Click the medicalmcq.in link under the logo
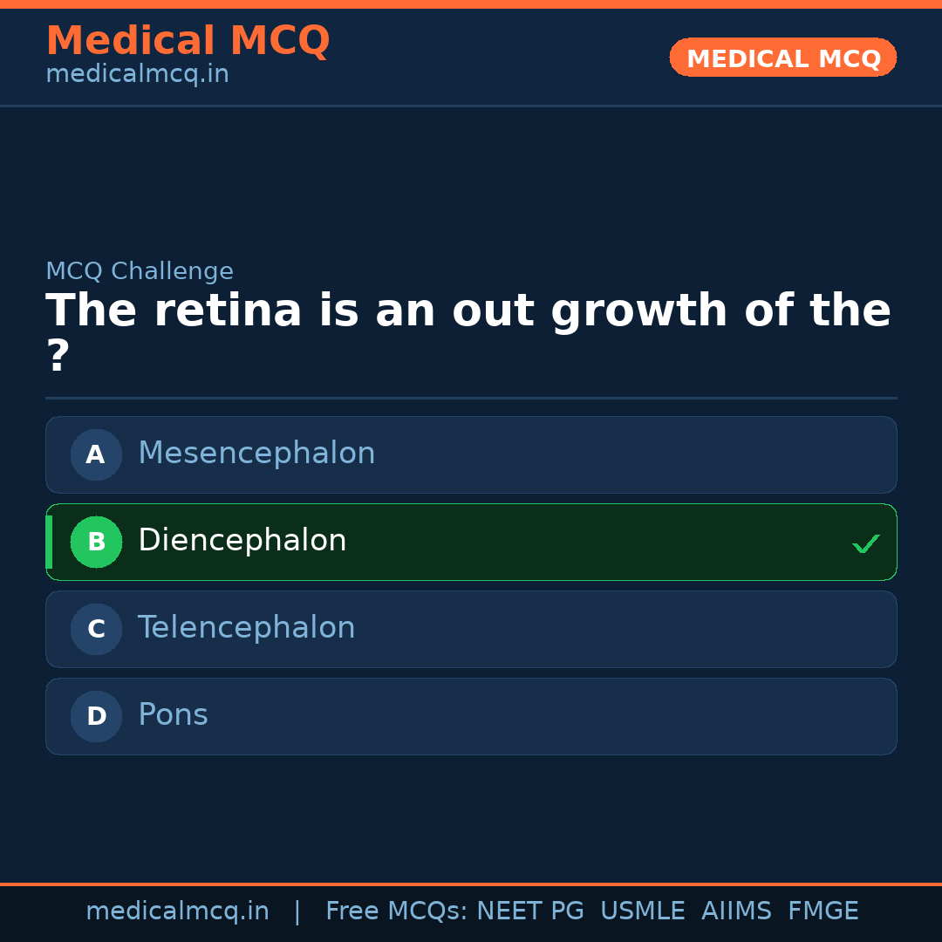942x942 pixels. click(x=136, y=74)
